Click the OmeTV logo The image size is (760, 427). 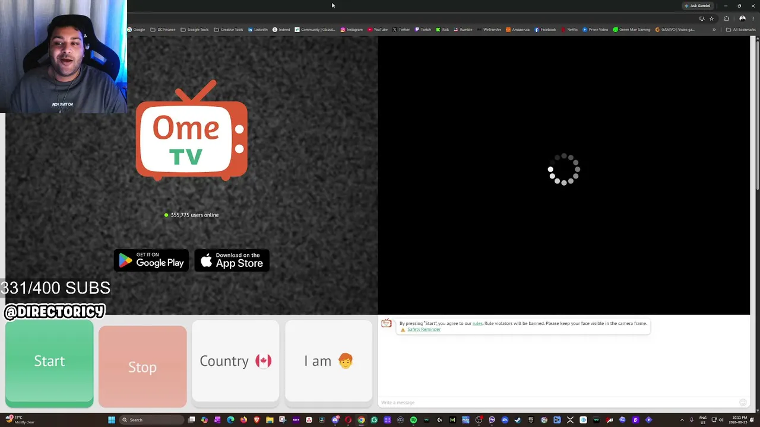click(192, 130)
